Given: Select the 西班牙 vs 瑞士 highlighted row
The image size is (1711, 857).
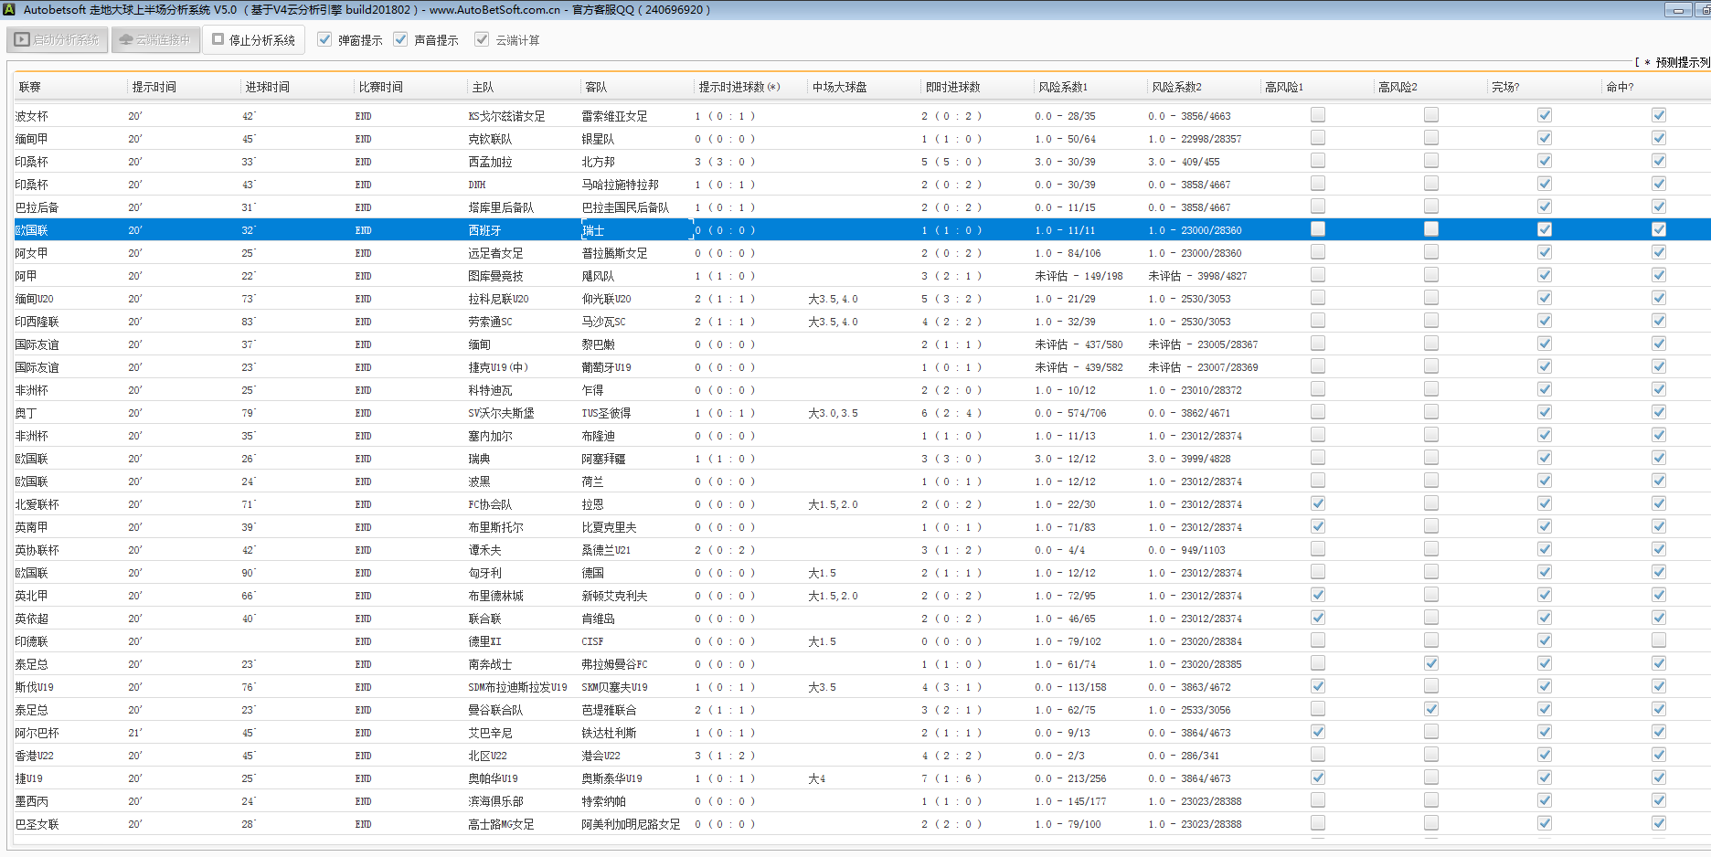Looking at the screenshot, I should [x=484, y=230].
